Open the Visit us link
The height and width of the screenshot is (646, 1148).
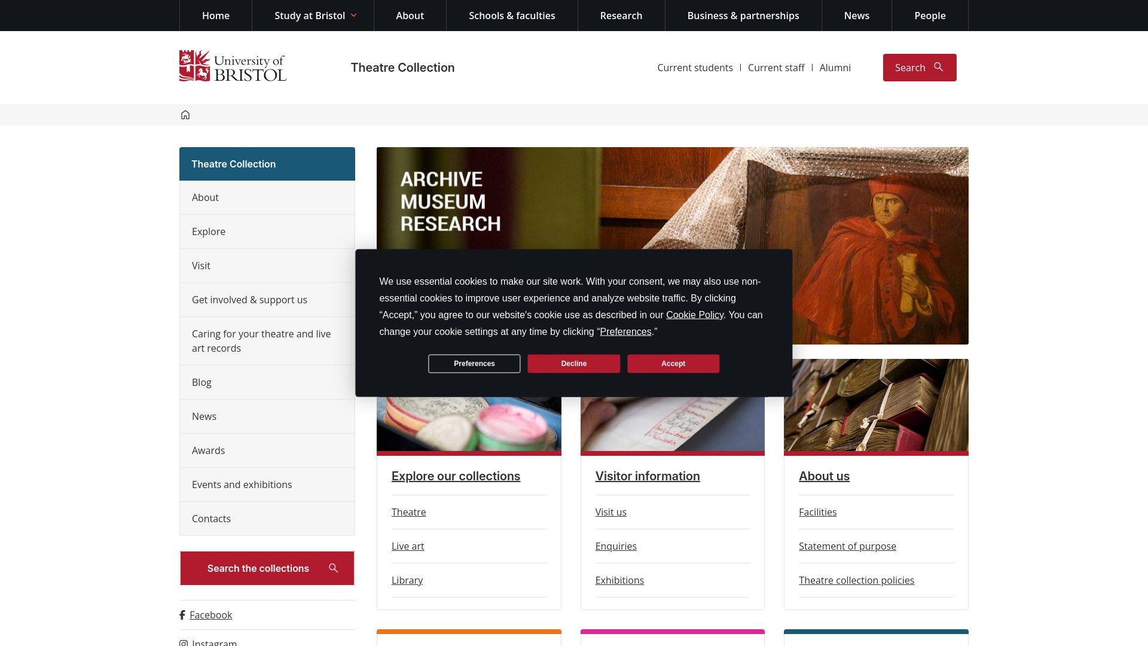coord(611,512)
